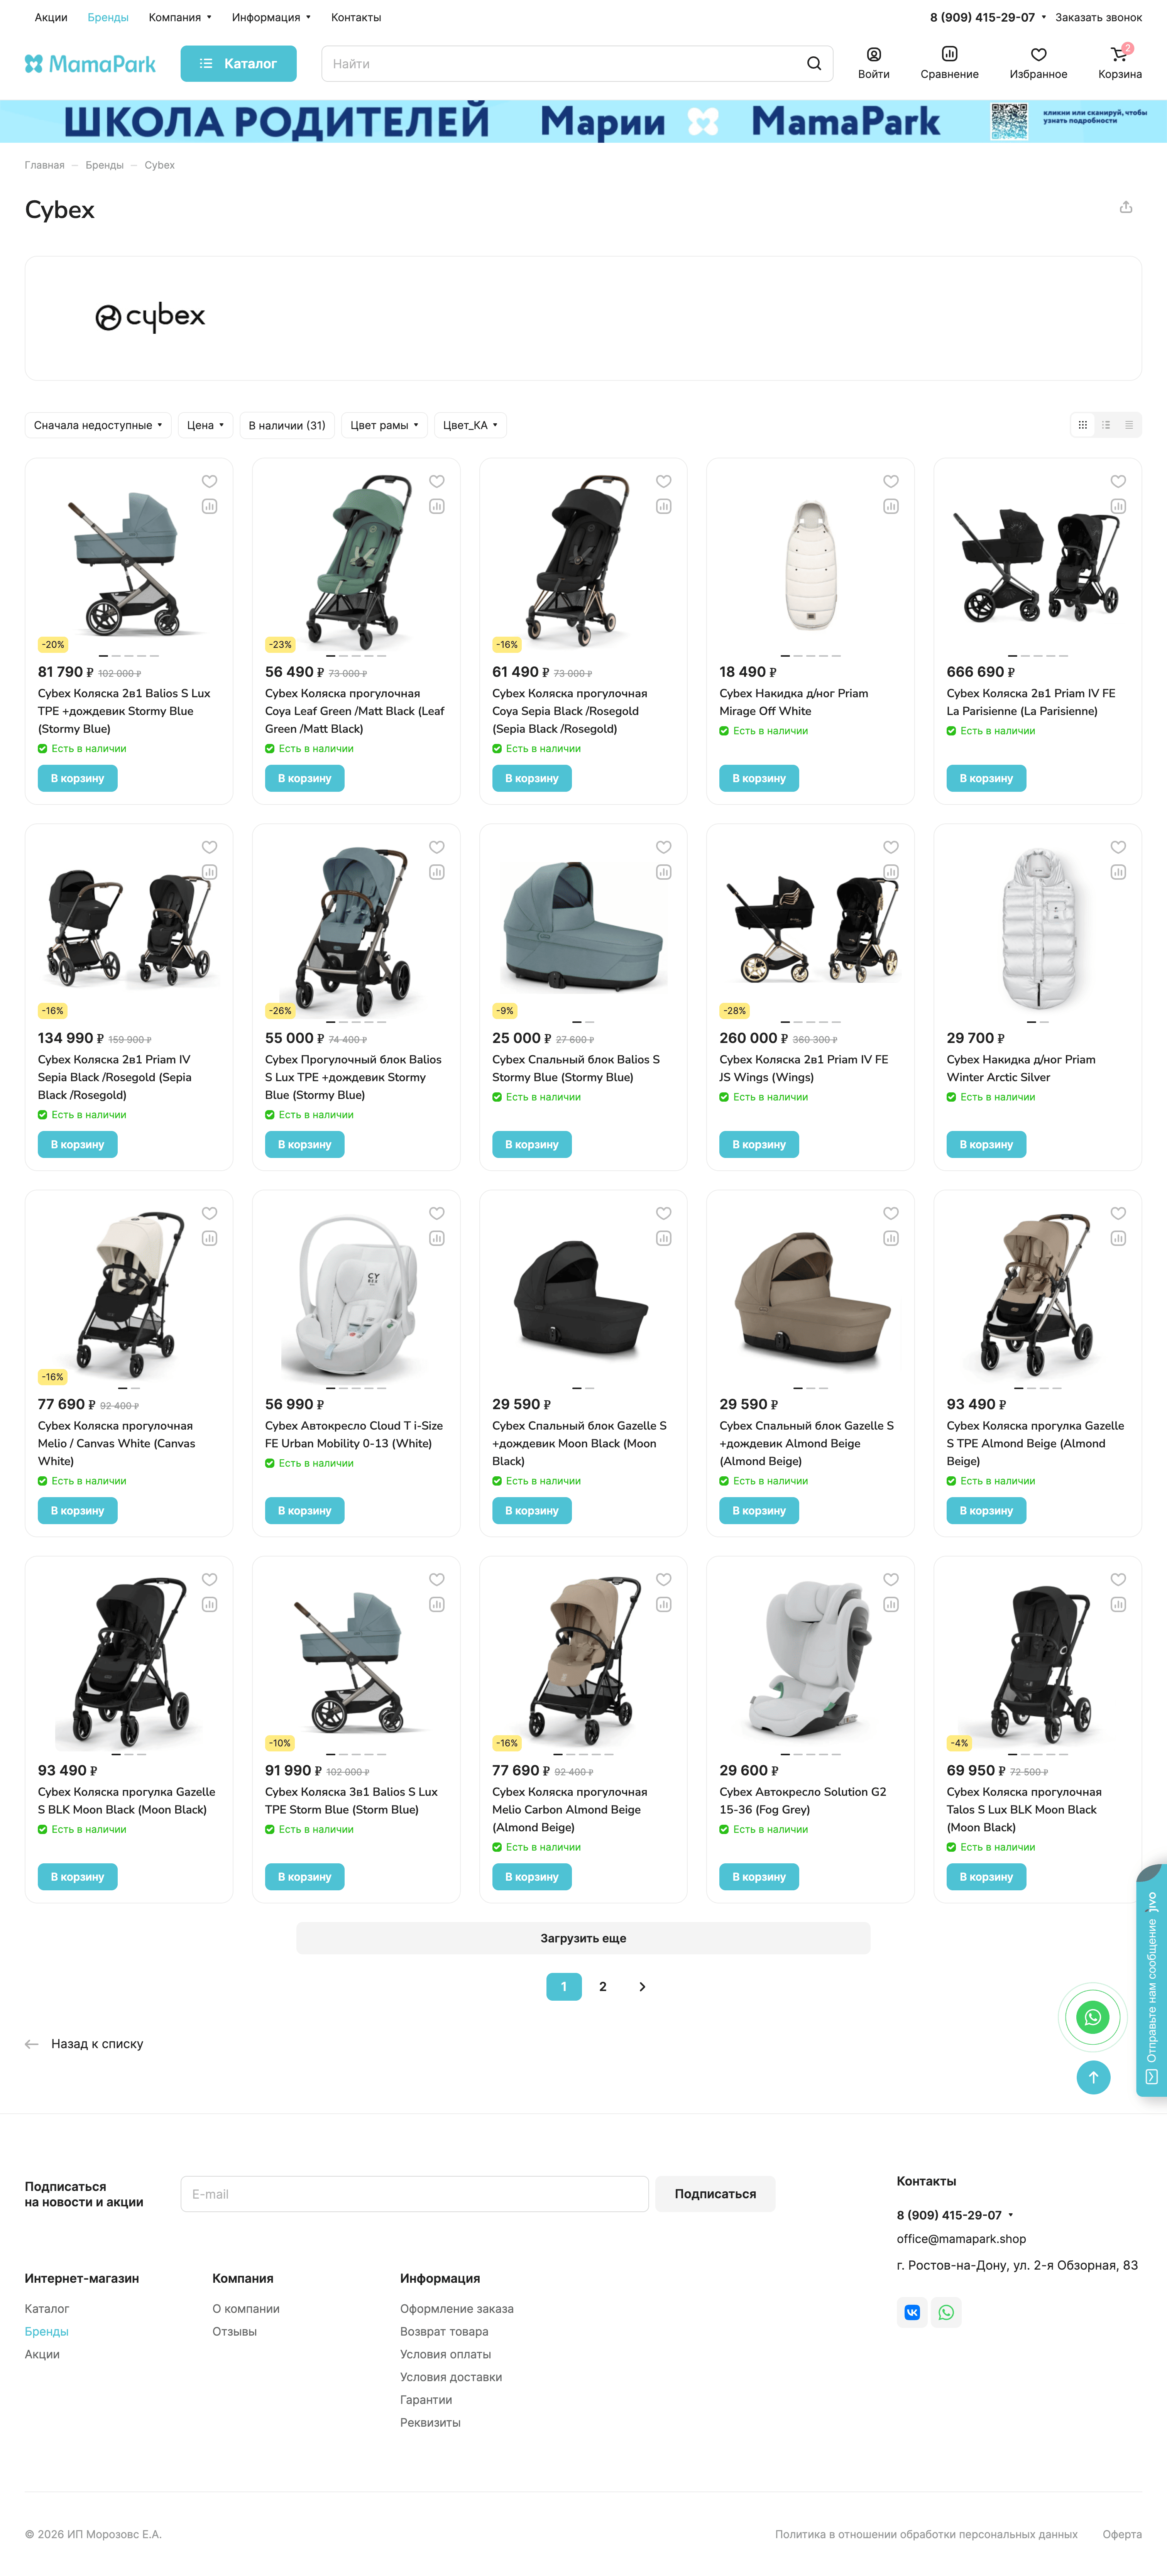Go to page 2 of the results
The width and height of the screenshot is (1167, 2576).
tap(603, 1986)
